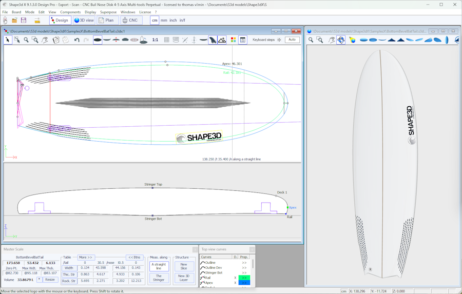The height and width of the screenshot is (294, 462).
Task: Toggle the X display mark for Rail curve
Action: (x=235, y=278)
